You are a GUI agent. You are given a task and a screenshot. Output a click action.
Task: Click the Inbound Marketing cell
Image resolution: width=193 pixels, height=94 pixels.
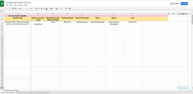coord(97,23)
